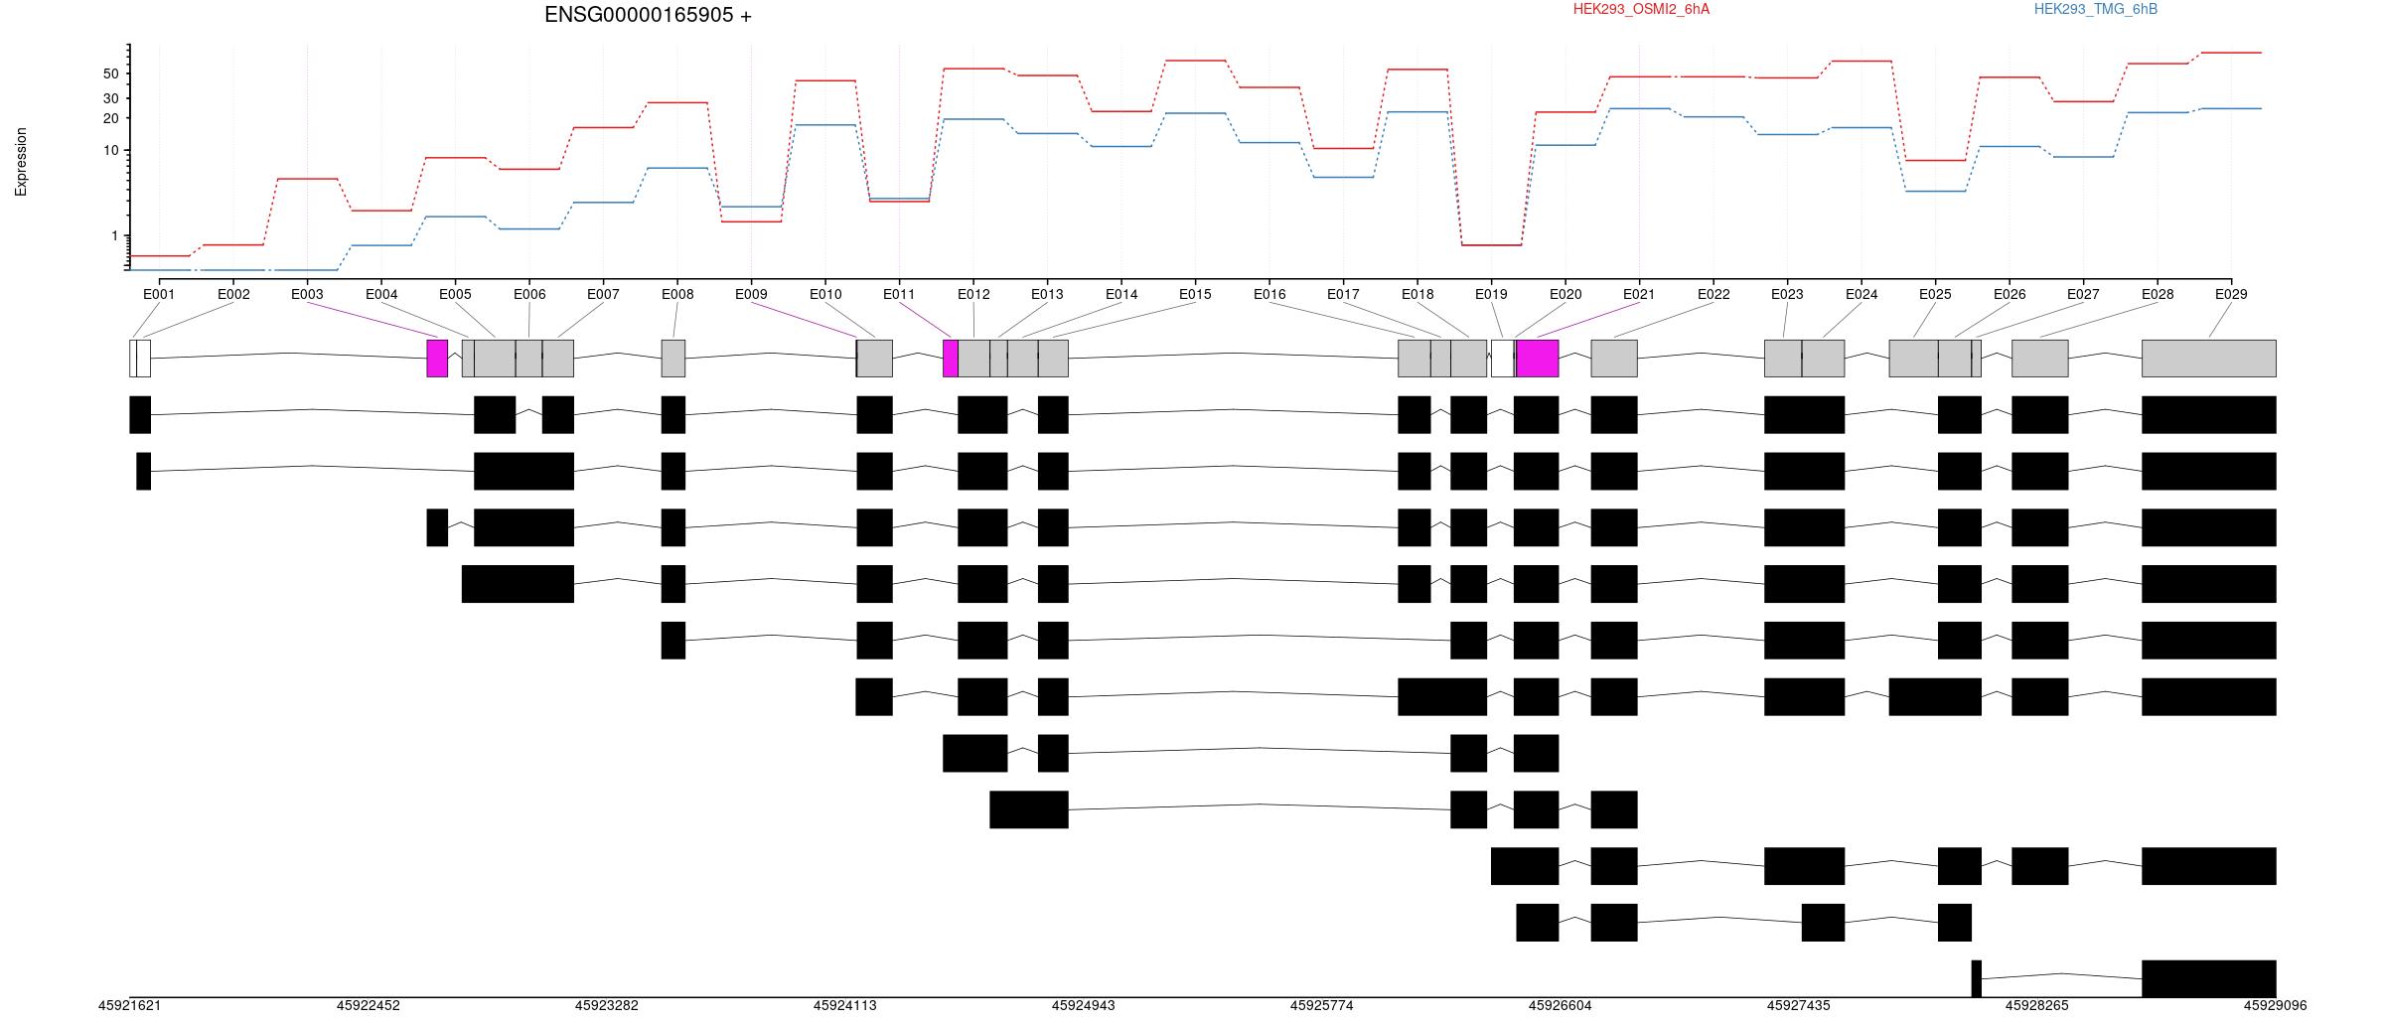Select the HEK293_OSMI2_6hA legend label

(x=1641, y=9)
